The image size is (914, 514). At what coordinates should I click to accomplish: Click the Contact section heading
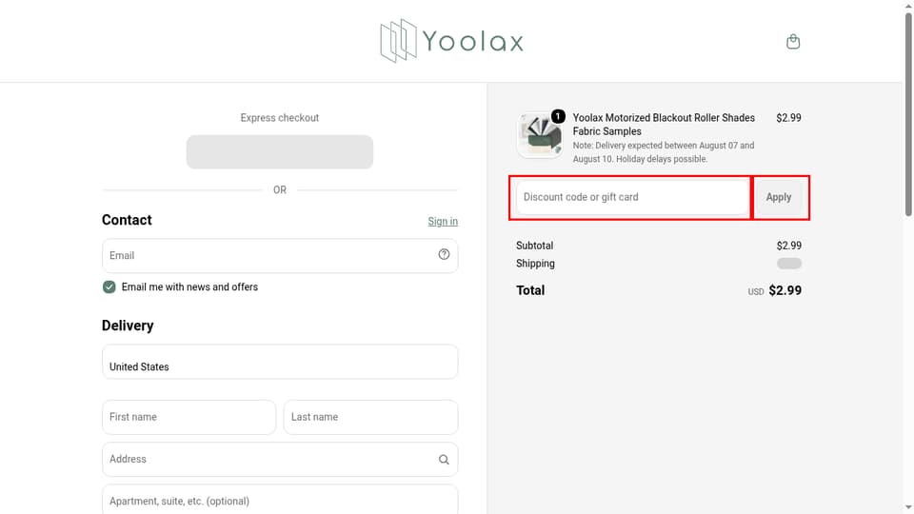click(127, 220)
